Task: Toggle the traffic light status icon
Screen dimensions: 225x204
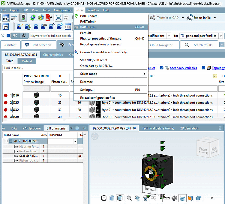Action: click(x=23, y=18)
